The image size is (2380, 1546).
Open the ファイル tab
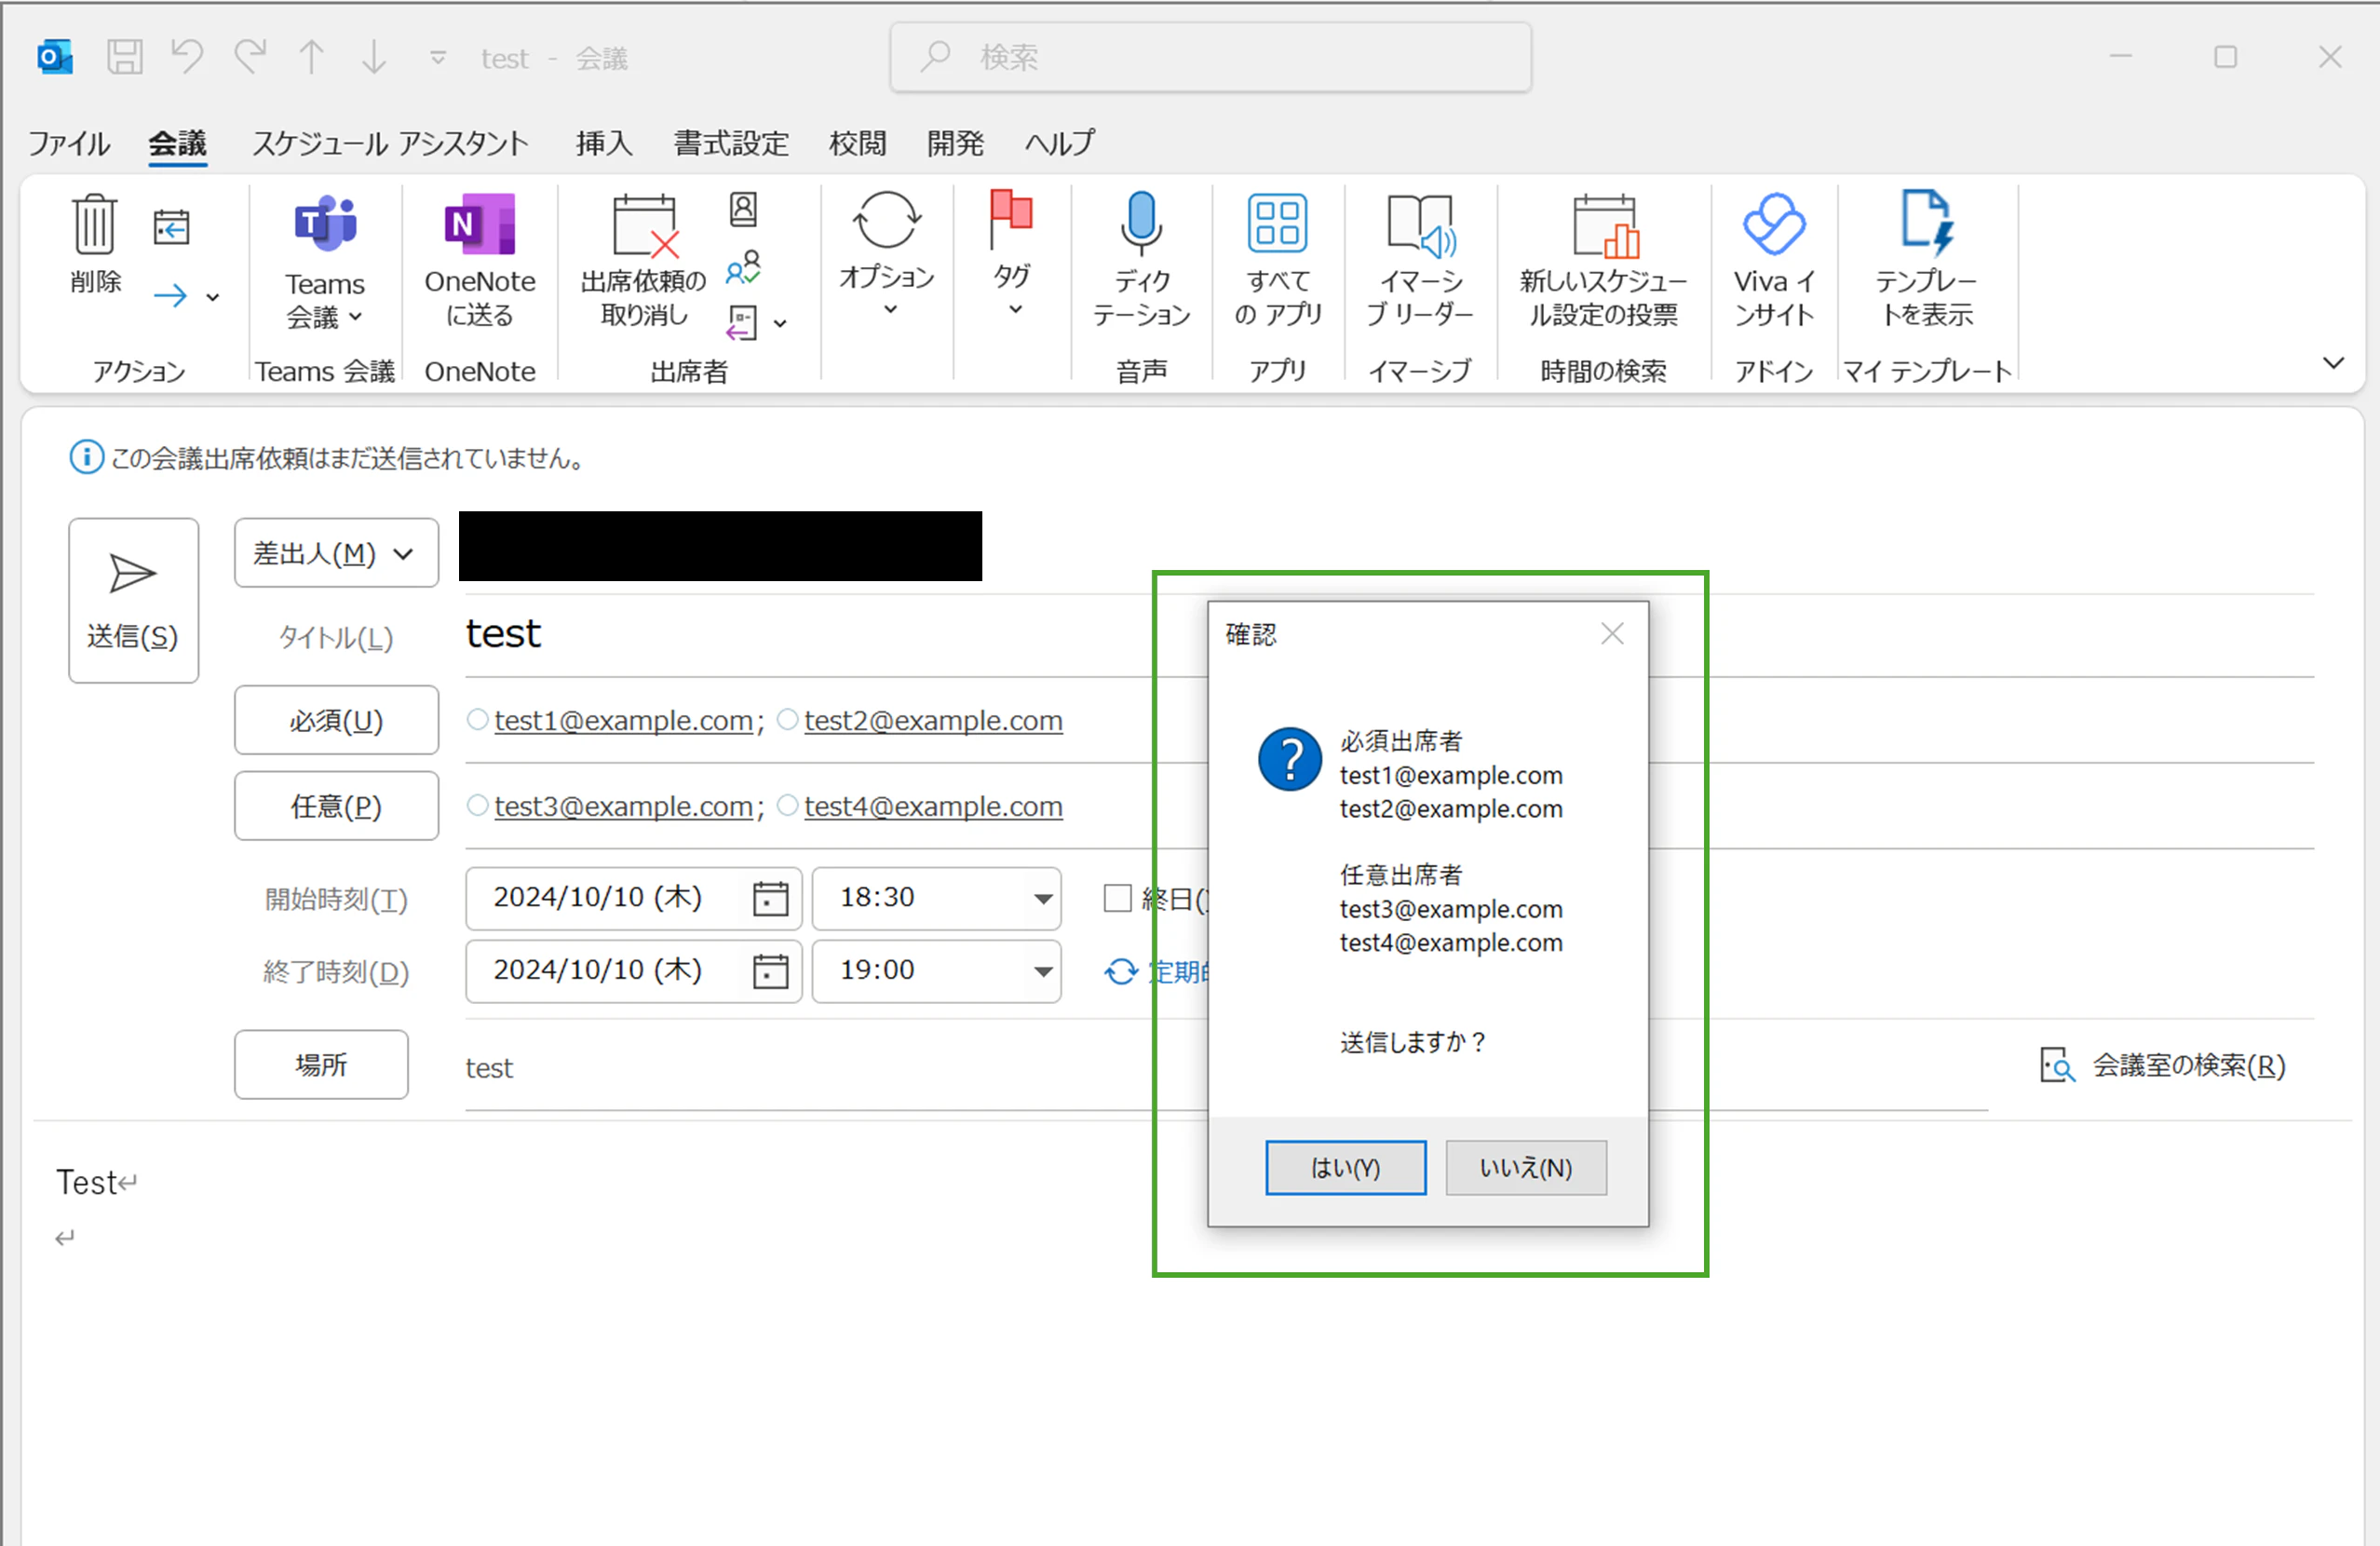tap(69, 143)
